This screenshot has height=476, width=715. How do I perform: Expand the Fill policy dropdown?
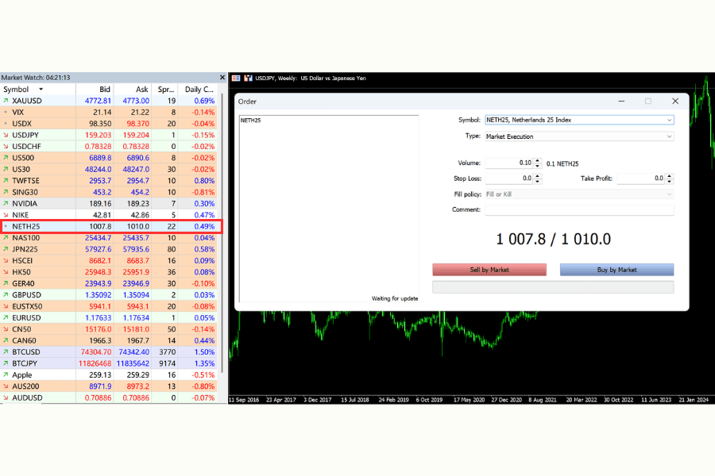(670, 194)
